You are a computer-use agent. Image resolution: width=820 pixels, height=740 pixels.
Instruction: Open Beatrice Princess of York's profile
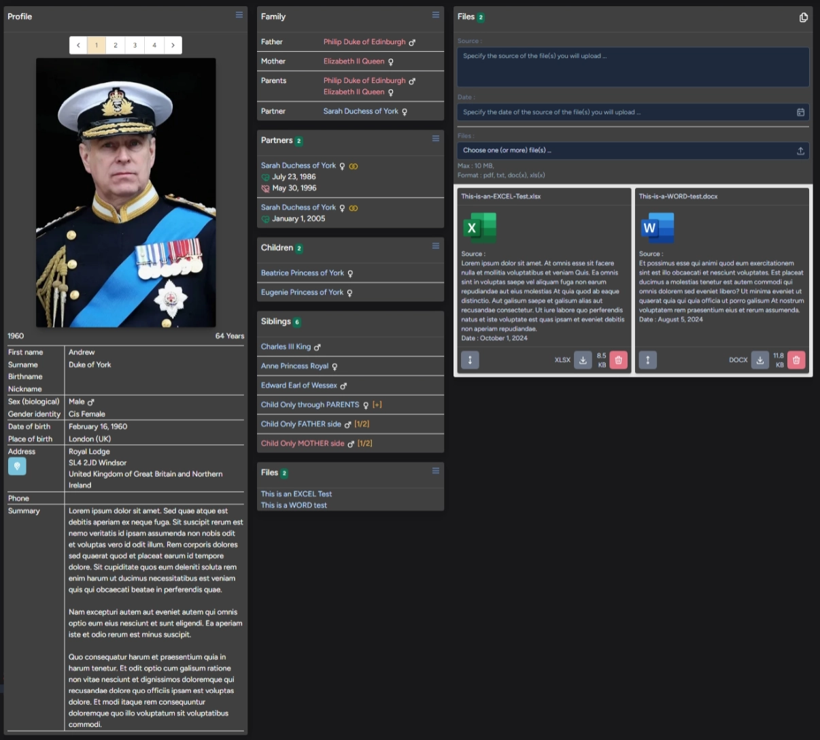[x=303, y=273]
